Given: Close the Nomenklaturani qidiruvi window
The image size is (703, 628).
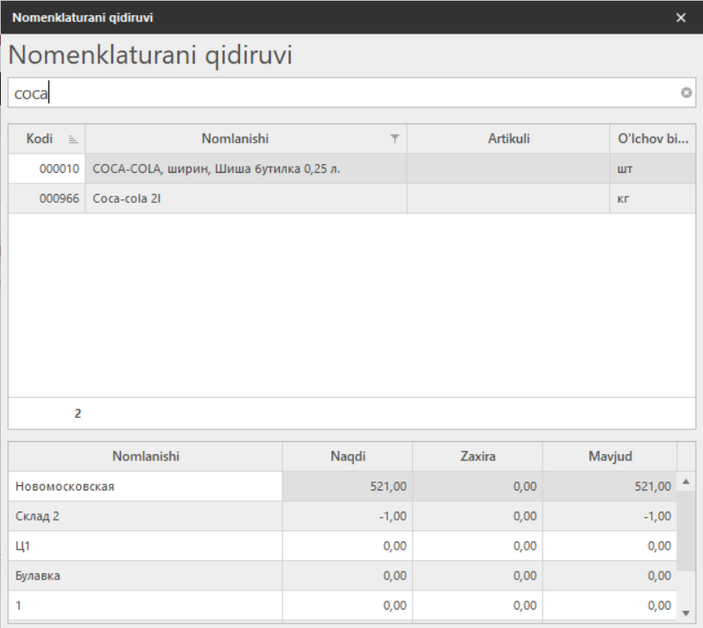Looking at the screenshot, I should coord(681,18).
